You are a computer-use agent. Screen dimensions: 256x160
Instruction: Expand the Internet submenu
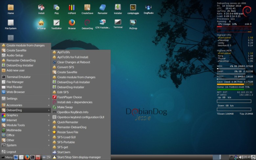26,120
